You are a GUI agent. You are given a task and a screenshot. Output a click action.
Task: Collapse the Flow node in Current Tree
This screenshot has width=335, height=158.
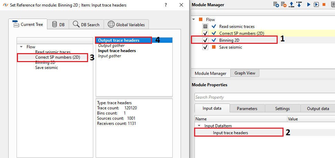click(x=21, y=47)
